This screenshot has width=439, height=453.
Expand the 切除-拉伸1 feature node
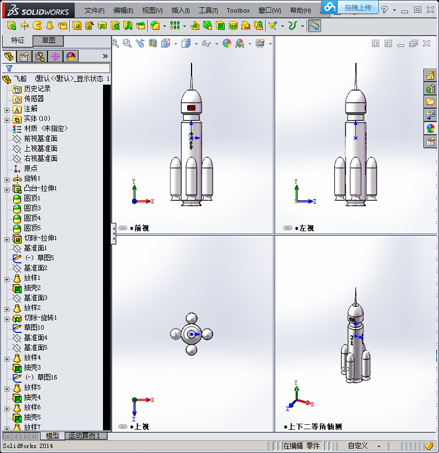click(x=7, y=239)
